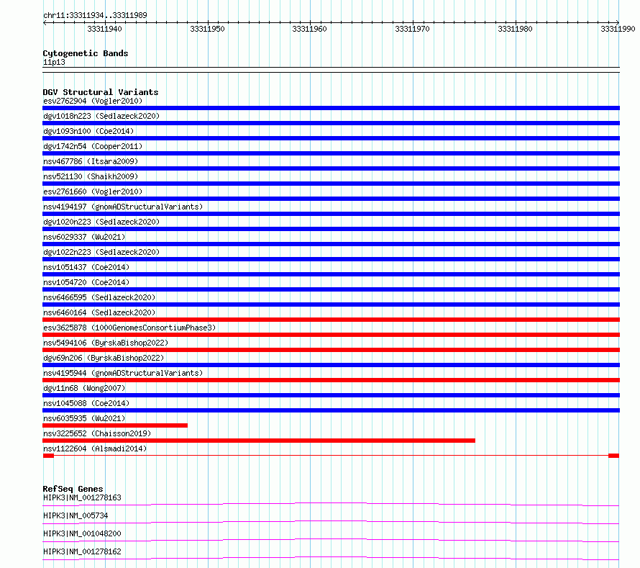640x568 pixels.
Task: Open variant nsv6460164 (Sedlazeck2020)
Action: (x=99, y=312)
